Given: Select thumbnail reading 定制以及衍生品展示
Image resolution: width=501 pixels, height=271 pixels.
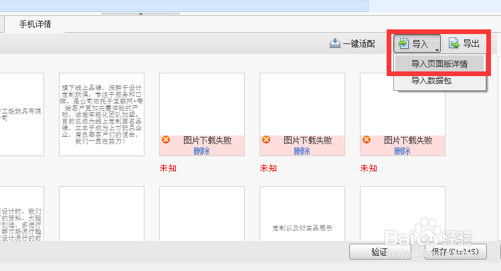Looking at the screenshot, I should click(x=302, y=214).
